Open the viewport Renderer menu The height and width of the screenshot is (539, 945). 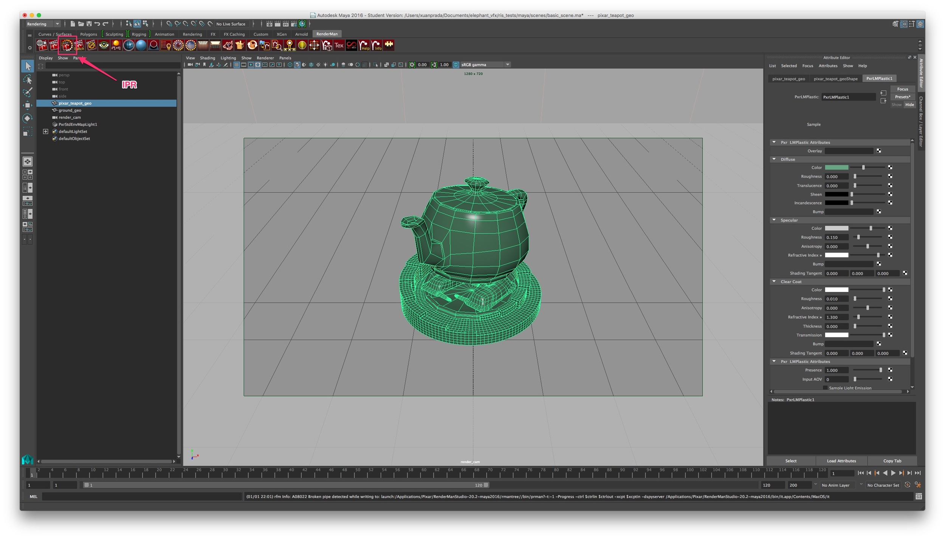point(265,58)
